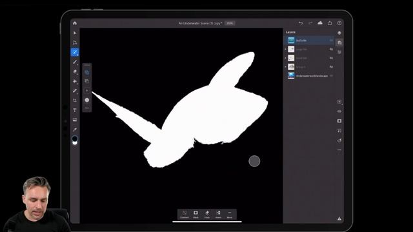This screenshot has width=413, height=232.
Task: Open the cloud document status
Action: (320, 23)
